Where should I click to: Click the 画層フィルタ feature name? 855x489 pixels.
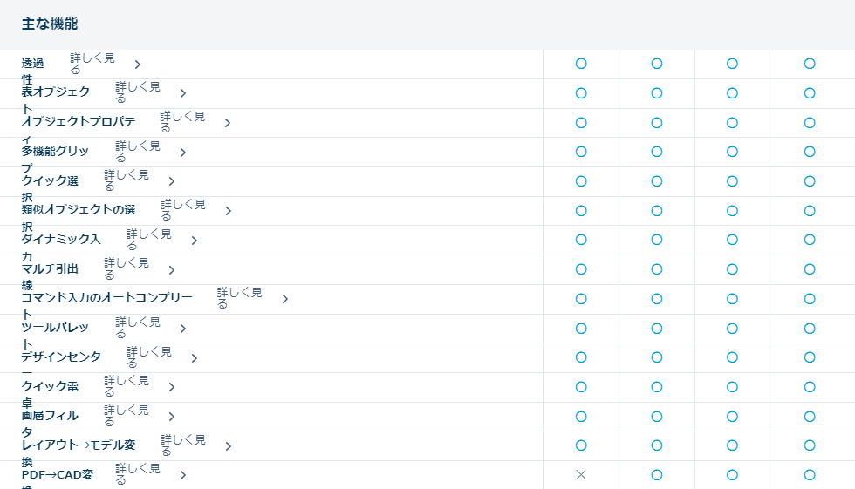(x=50, y=416)
